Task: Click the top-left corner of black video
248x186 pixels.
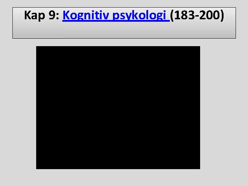Action: click(x=37, y=46)
